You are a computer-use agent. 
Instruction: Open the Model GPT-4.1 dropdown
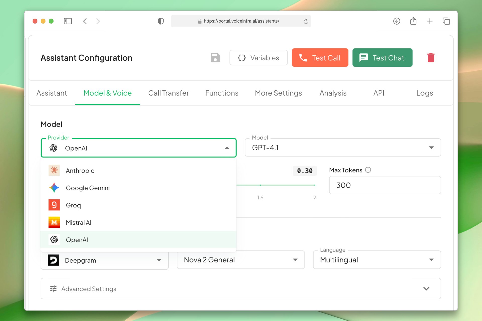[343, 148]
